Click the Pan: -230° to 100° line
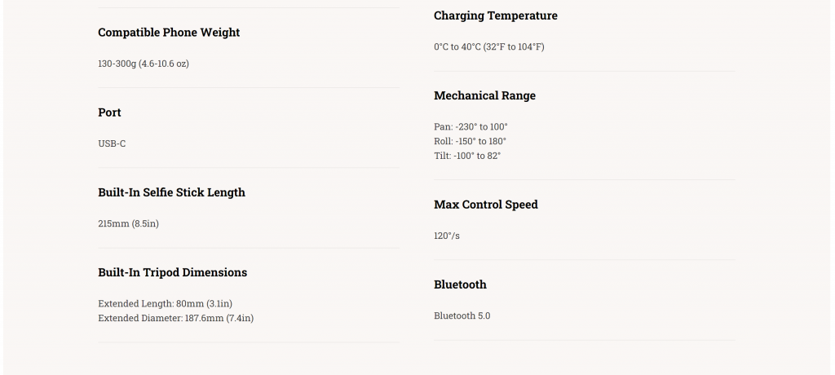This screenshot has height=375, width=835. tap(471, 127)
